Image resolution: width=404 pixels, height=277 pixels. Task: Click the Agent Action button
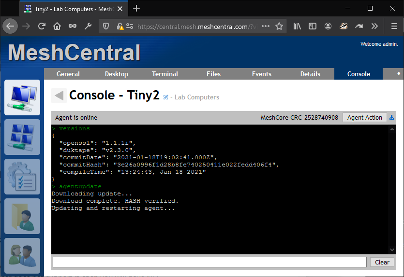point(365,117)
